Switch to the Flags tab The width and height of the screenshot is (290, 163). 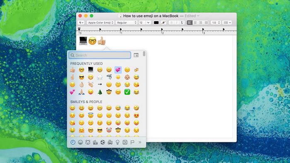point(133,142)
